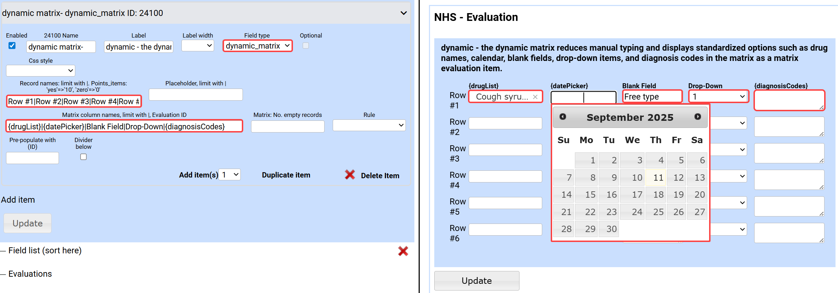
Task: Open Add item(s) quantity dropdown
Action: [x=230, y=175]
